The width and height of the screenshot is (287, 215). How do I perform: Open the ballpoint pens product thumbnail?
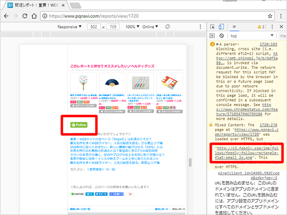pos(140,83)
